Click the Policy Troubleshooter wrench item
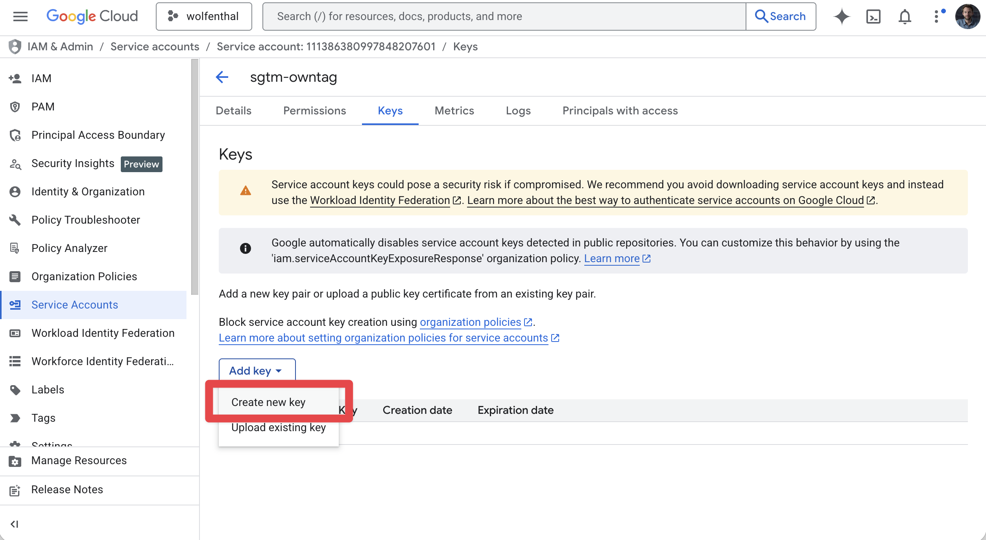The image size is (986, 540). click(x=85, y=220)
